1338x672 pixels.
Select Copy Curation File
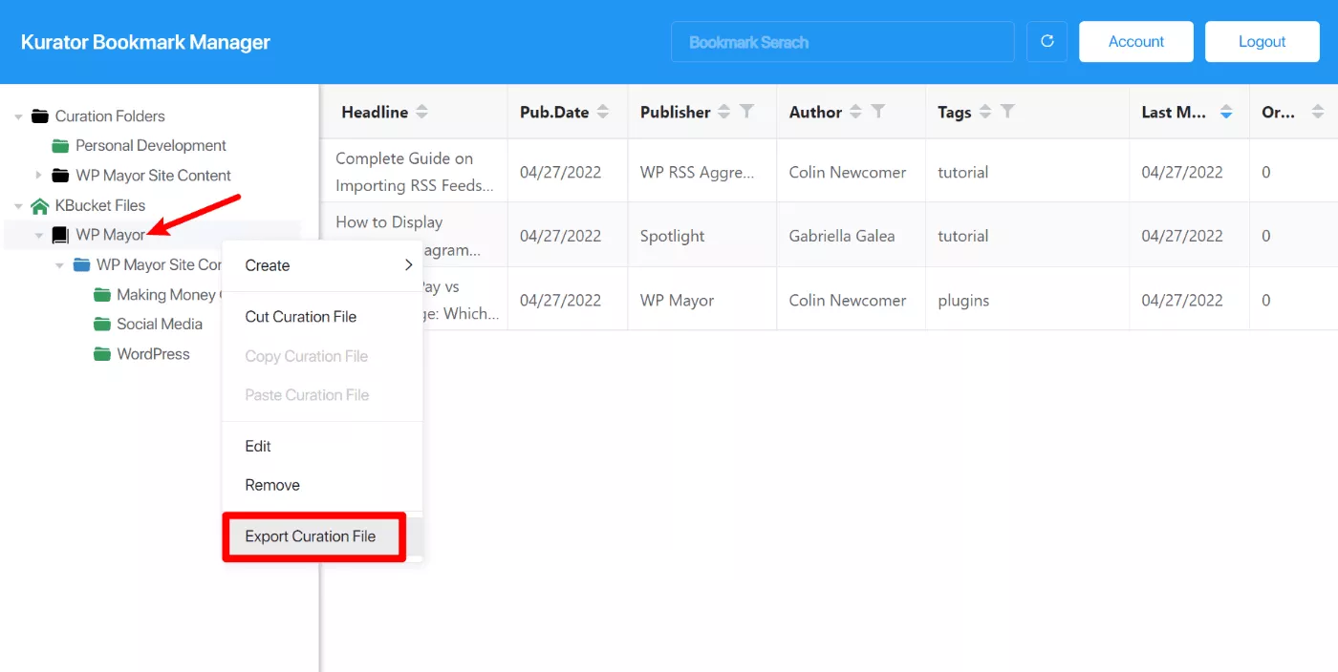point(322,356)
